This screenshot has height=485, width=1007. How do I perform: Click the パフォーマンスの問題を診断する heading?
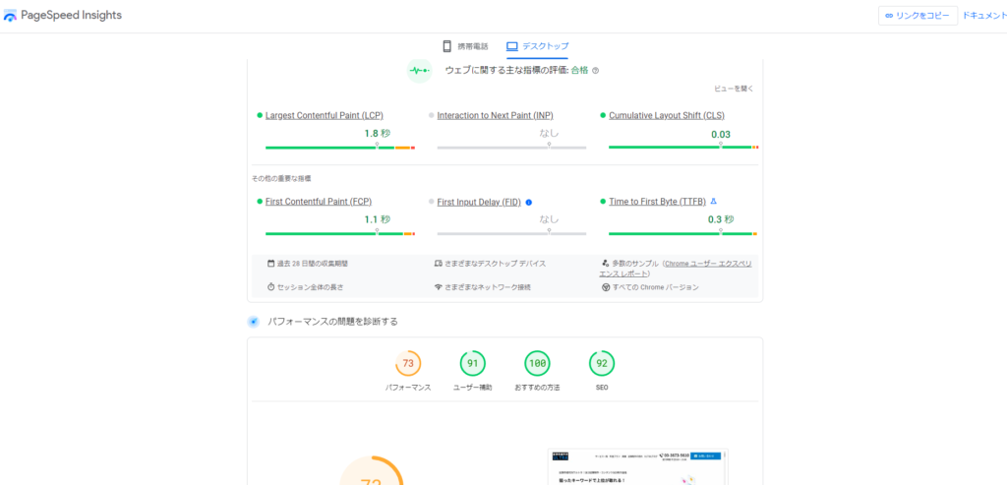pos(332,321)
